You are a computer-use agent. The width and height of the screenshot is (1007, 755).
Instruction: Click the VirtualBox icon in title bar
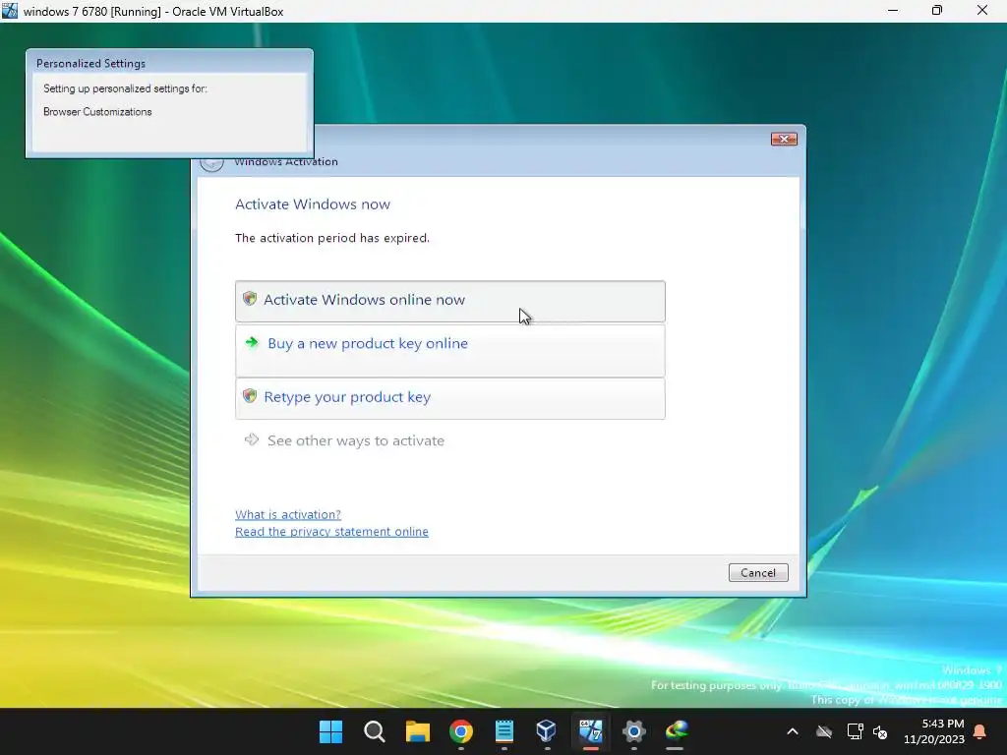10,11
